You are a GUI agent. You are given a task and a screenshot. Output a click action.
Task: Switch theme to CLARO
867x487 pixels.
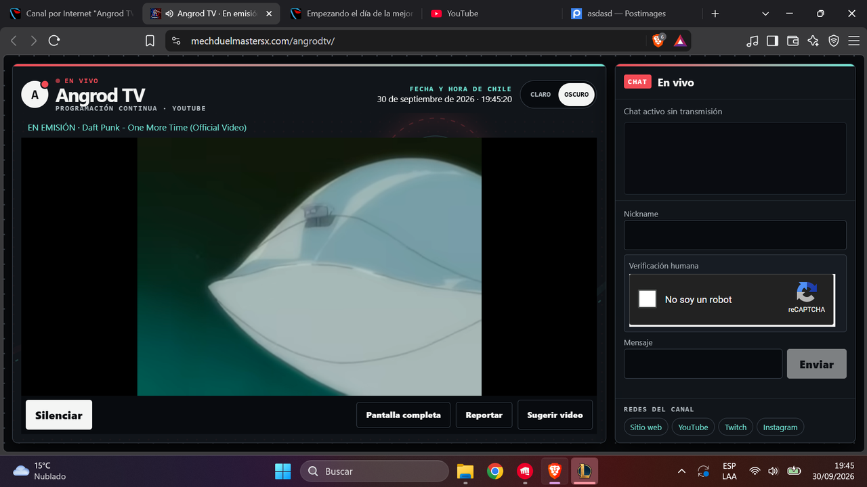pyautogui.click(x=541, y=95)
